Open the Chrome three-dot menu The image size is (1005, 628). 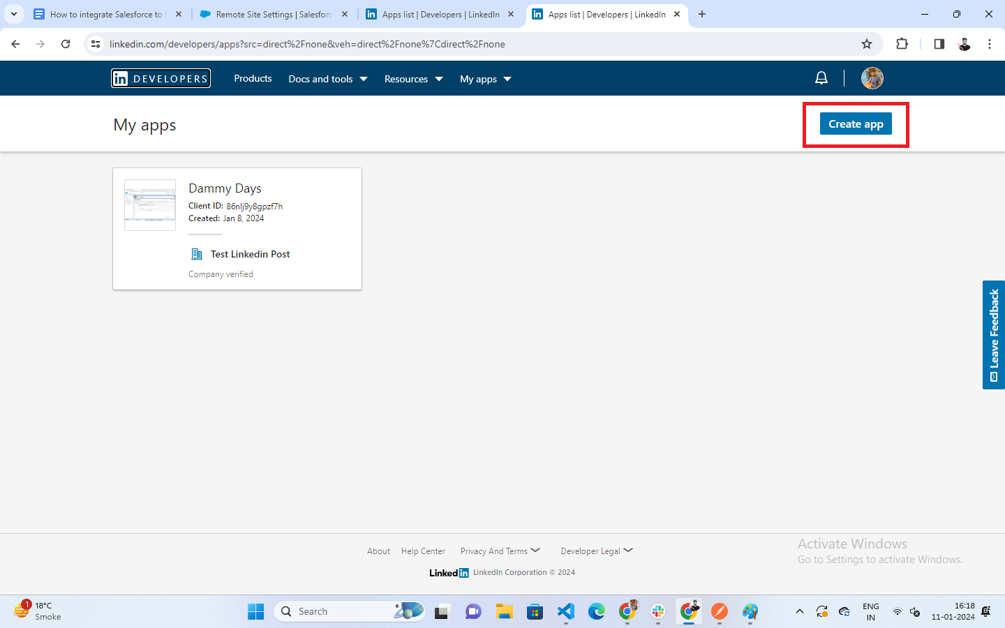pos(990,44)
